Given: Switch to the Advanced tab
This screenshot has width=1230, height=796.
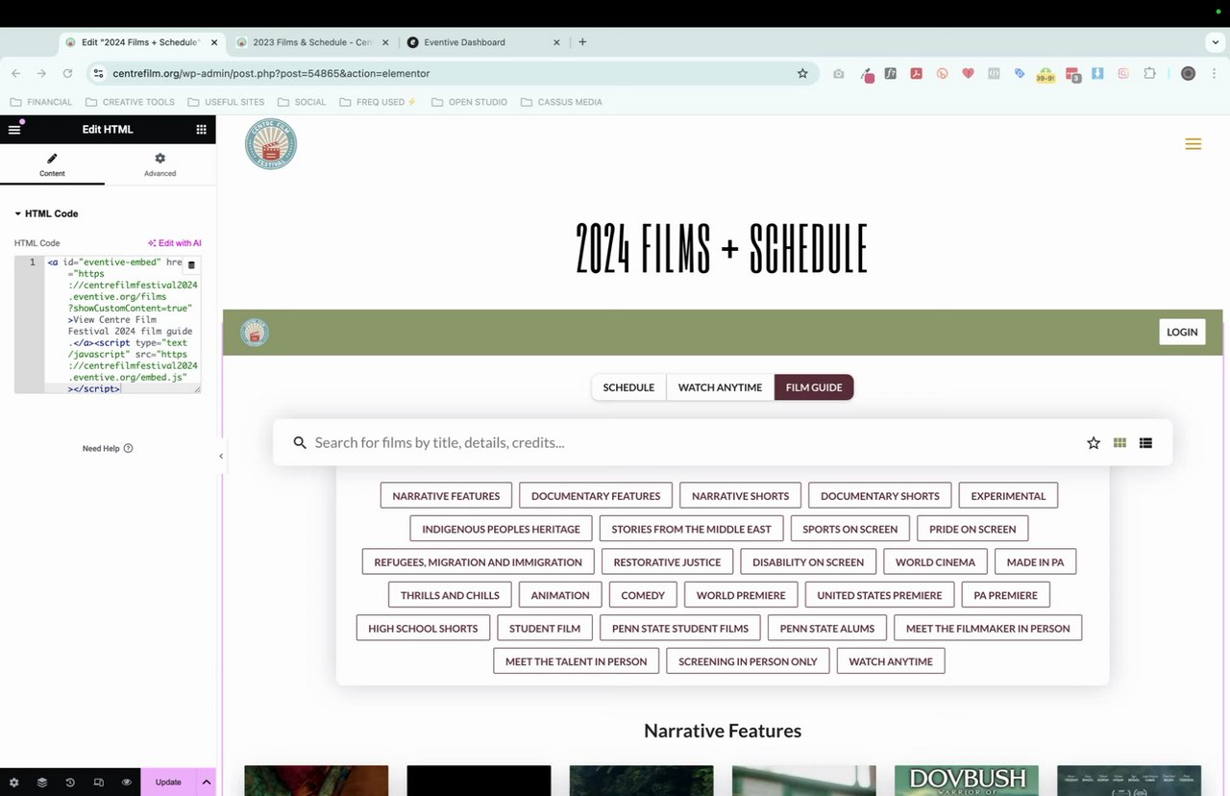Looking at the screenshot, I should point(160,164).
